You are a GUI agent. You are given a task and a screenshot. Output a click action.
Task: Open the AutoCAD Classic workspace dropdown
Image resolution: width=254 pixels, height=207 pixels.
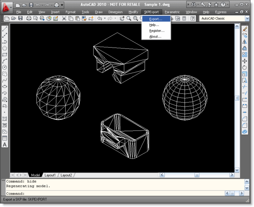(x=247, y=18)
